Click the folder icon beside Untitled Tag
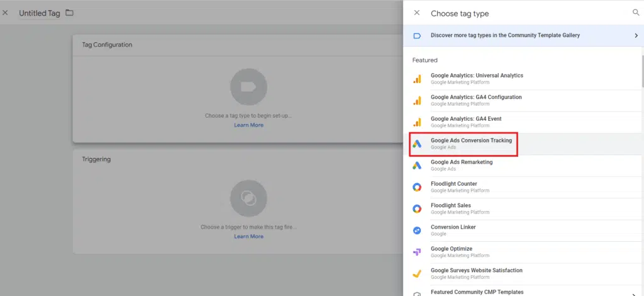Image resolution: width=644 pixels, height=296 pixels. click(69, 13)
